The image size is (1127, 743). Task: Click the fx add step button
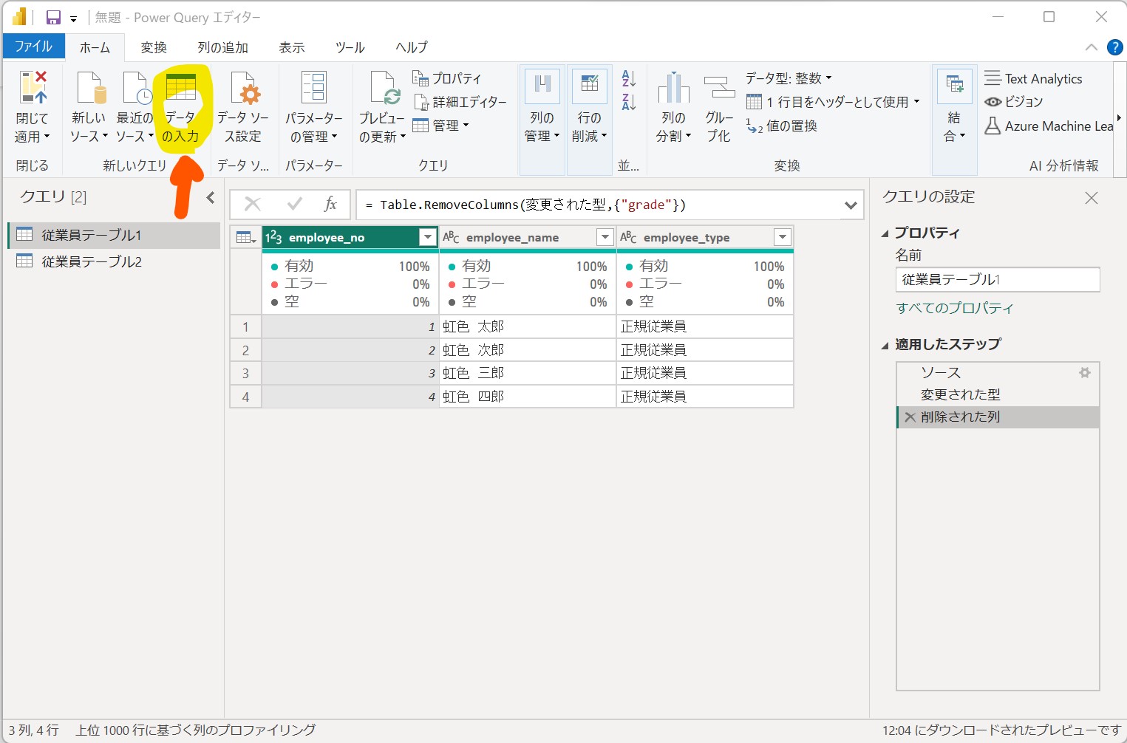(x=330, y=204)
